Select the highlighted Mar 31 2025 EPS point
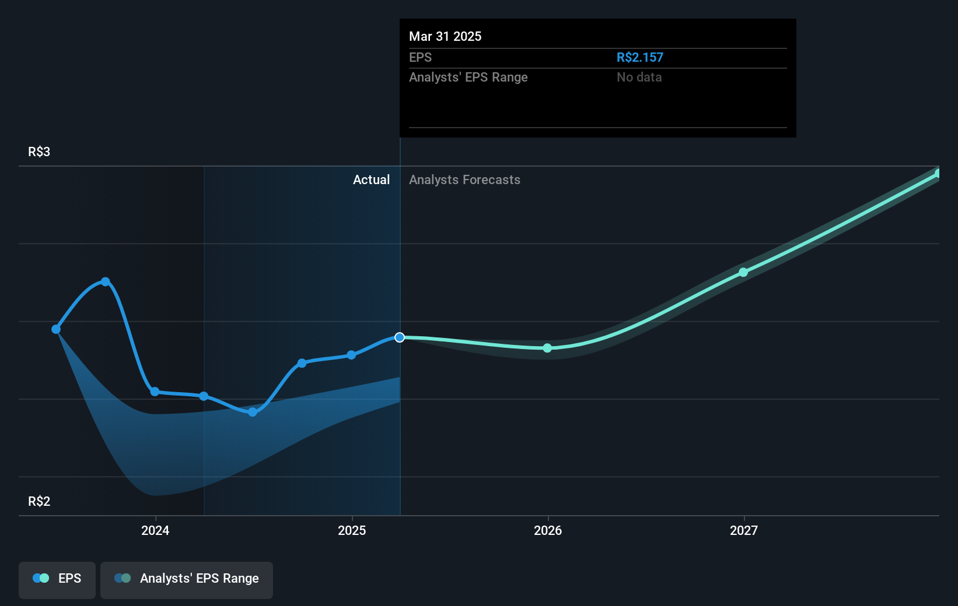Screen dimensions: 958x606 (x=400, y=337)
